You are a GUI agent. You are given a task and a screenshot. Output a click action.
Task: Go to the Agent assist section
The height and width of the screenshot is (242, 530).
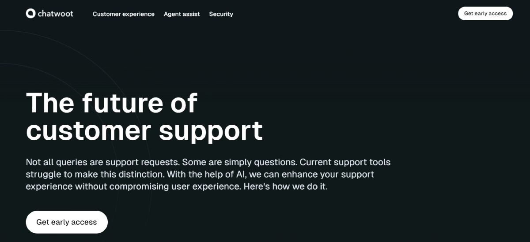coord(182,14)
